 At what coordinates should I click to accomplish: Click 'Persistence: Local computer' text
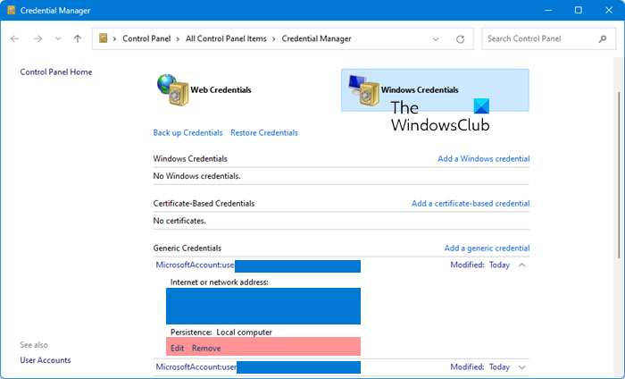221,333
